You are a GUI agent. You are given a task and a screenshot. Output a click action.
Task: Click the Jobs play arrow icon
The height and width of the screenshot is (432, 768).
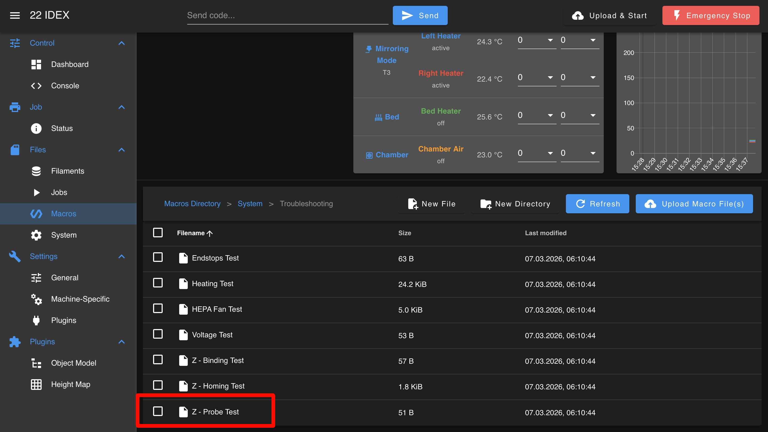click(x=37, y=193)
